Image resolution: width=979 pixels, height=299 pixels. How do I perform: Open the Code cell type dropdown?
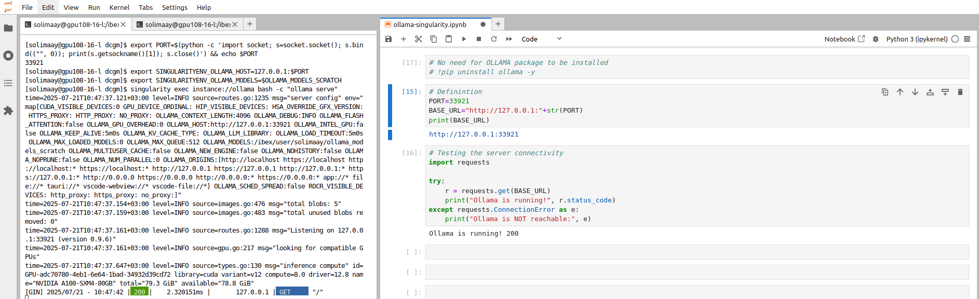pyautogui.click(x=542, y=39)
